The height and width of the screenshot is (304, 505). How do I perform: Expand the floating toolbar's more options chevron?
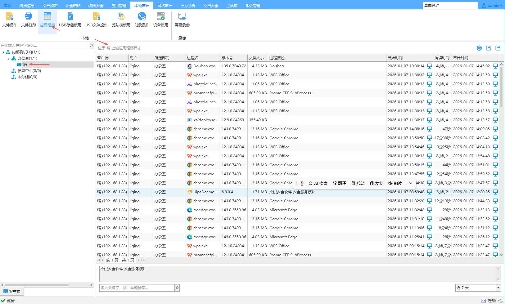click(410, 183)
